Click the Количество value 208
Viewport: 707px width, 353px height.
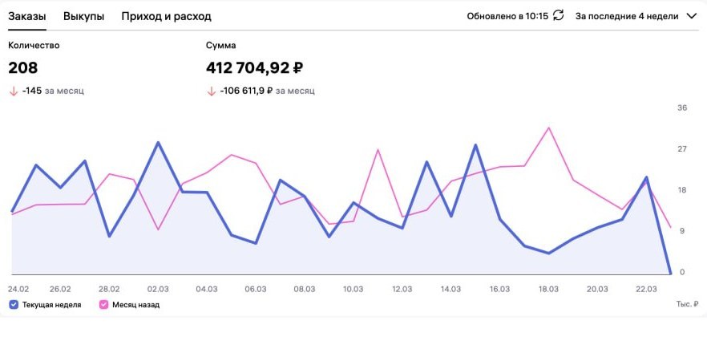tap(23, 68)
